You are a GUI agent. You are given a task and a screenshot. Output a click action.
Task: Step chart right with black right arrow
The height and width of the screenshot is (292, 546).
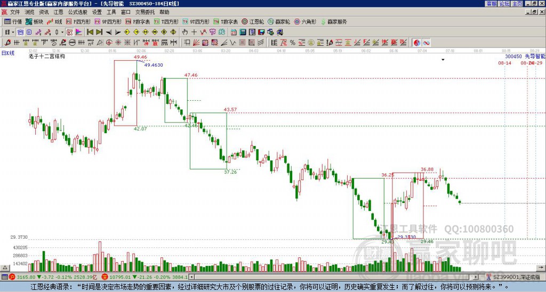click(x=118, y=32)
